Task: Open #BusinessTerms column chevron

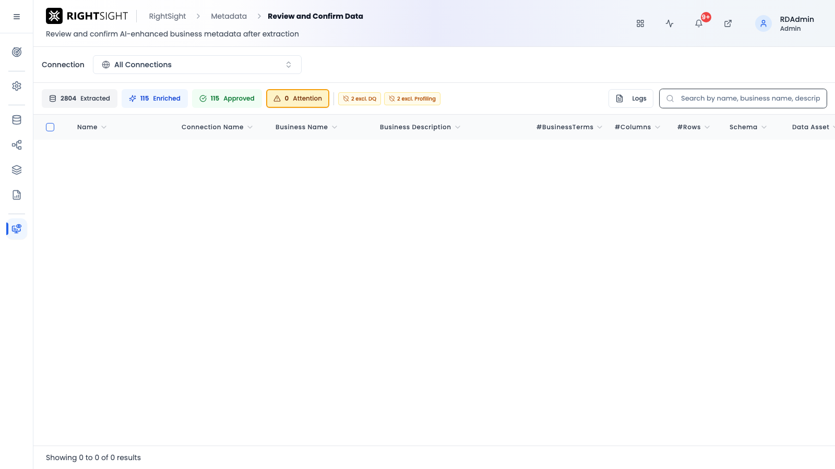Action: coord(600,127)
